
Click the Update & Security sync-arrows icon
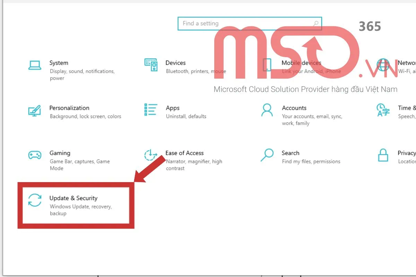(35, 201)
